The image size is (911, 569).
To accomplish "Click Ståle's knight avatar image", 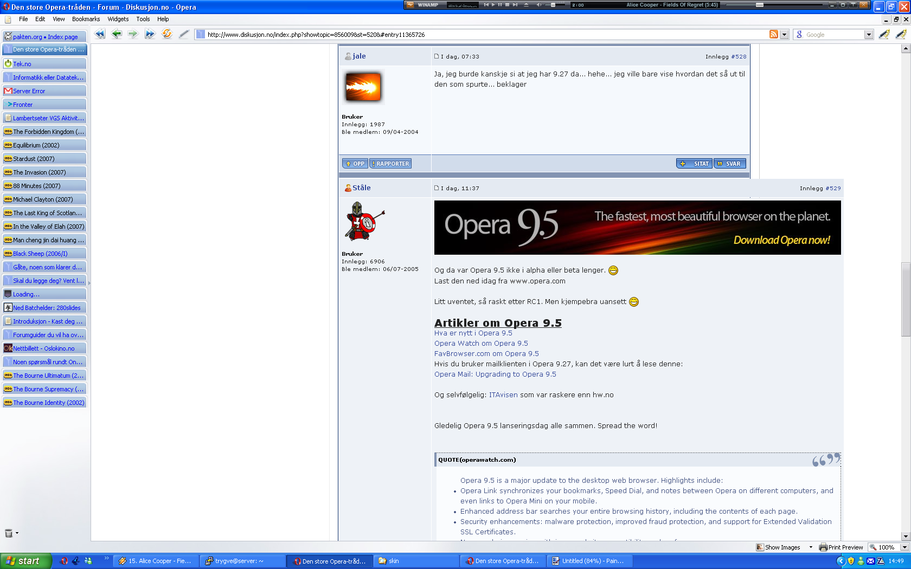I will click(x=364, y=222).
